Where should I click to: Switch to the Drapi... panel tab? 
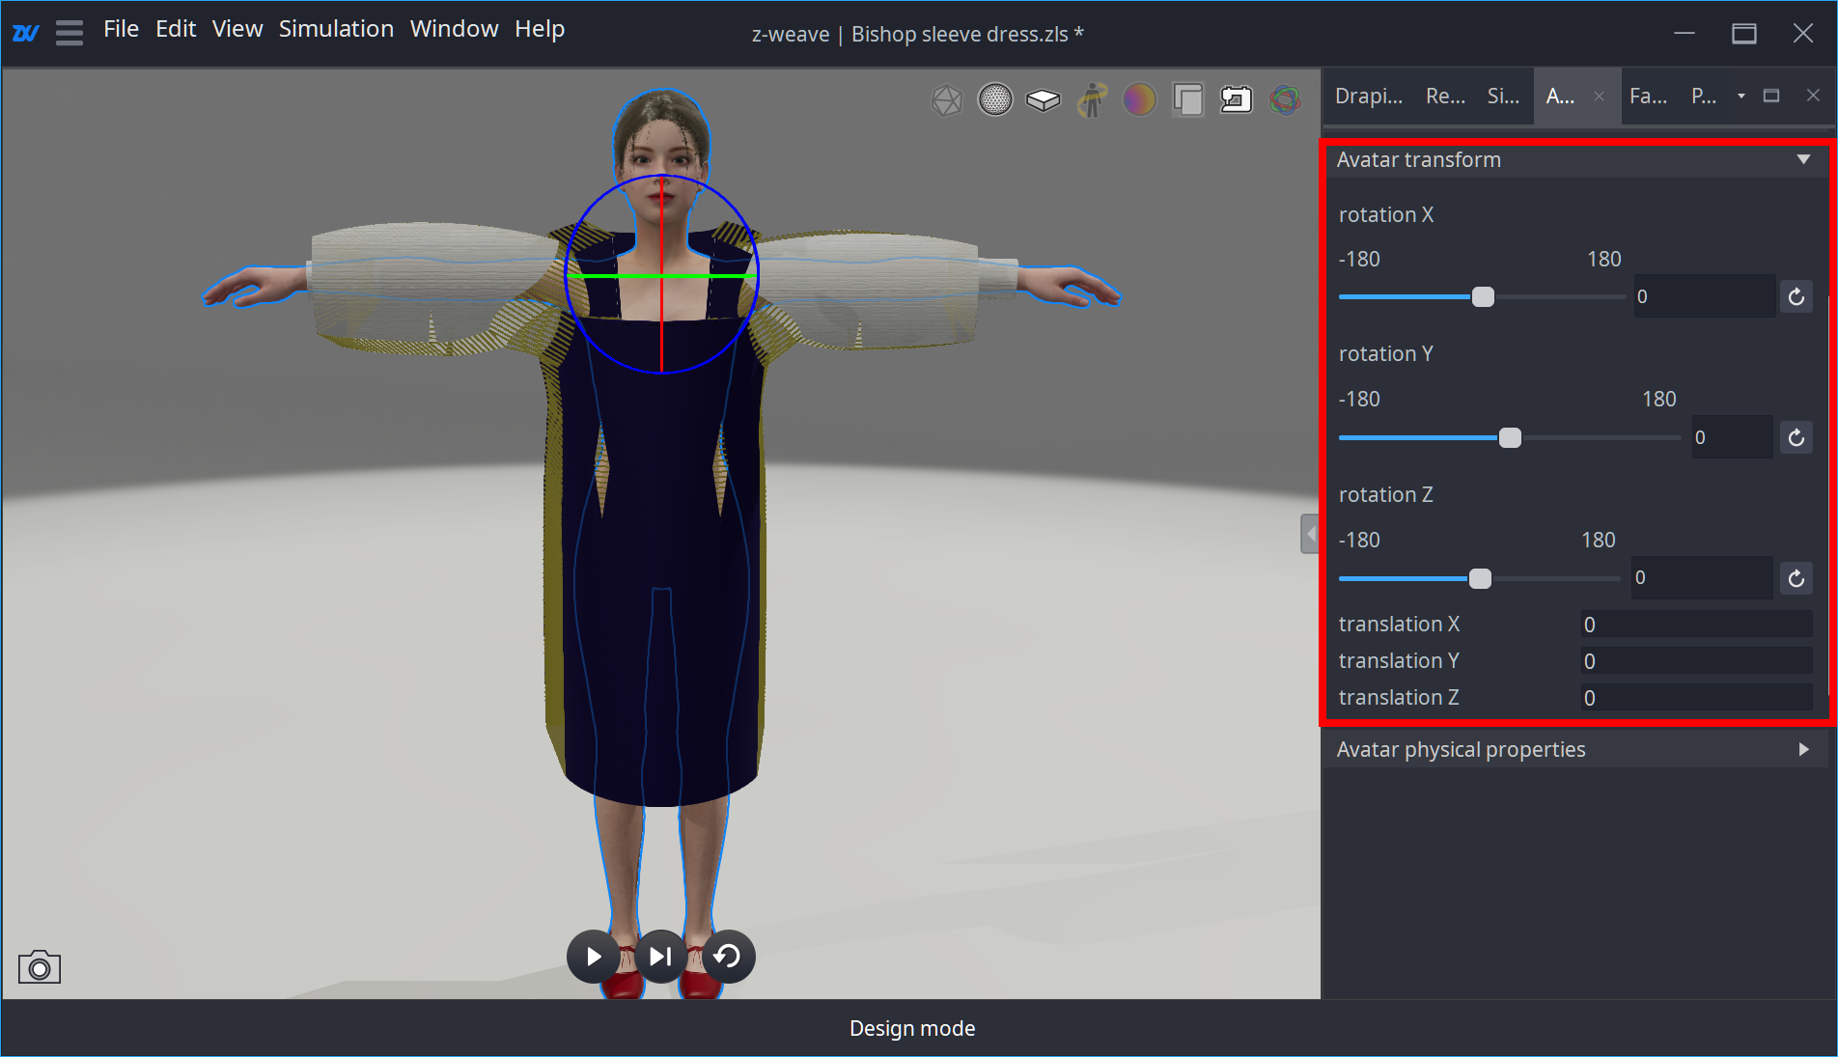(1368, 96)
